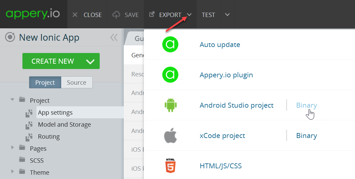The height and width of the screenshot is (179, 355).
Task: Switch to the Project view tab
Action: pos(45,82)
